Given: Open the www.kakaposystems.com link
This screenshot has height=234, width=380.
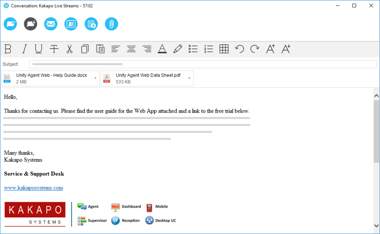Looking at the screenshot, I should (x=33, y=188).
